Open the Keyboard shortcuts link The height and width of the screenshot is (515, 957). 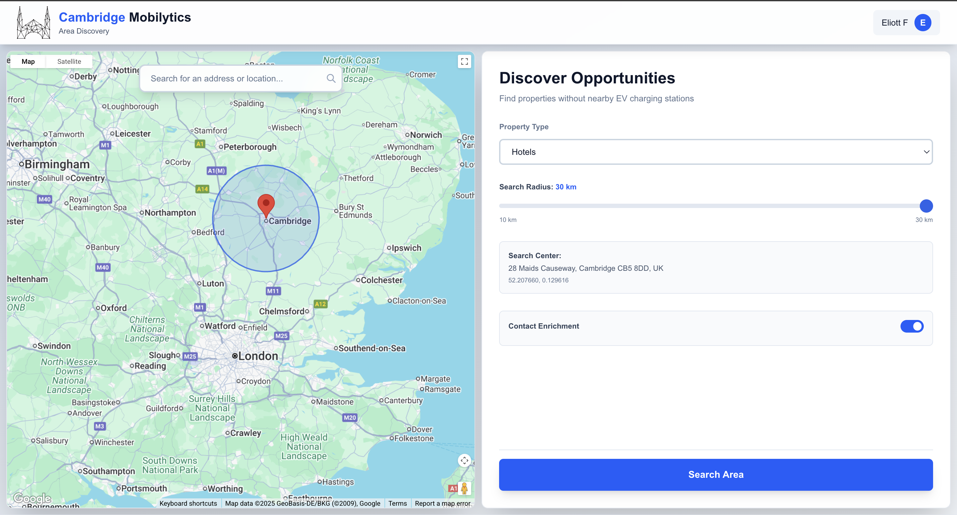[188, 503]
